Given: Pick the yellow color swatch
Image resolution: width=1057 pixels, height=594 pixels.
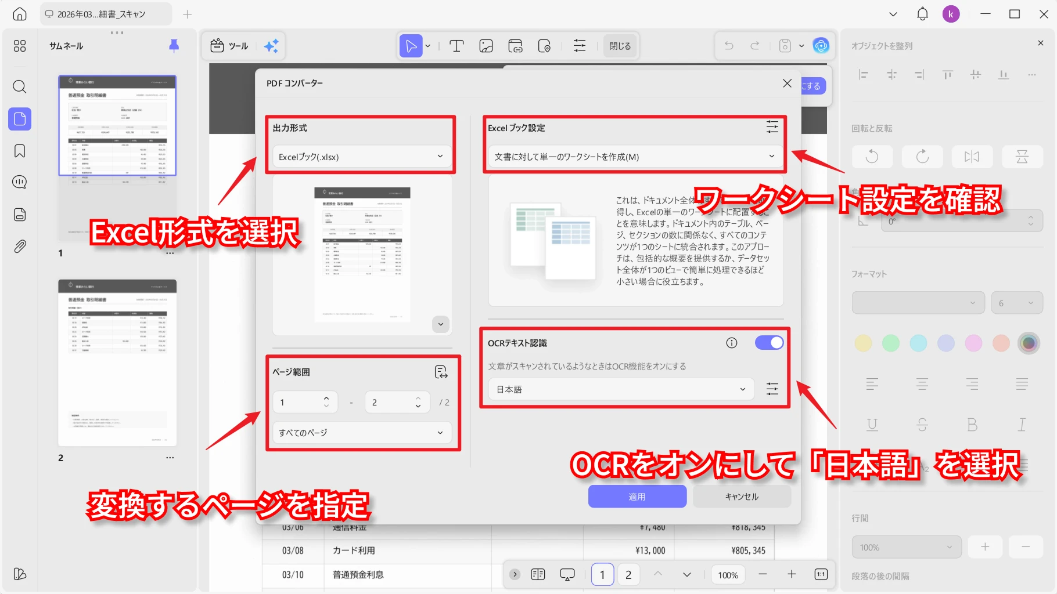Looking at the screenshot, I should point(864,343).
